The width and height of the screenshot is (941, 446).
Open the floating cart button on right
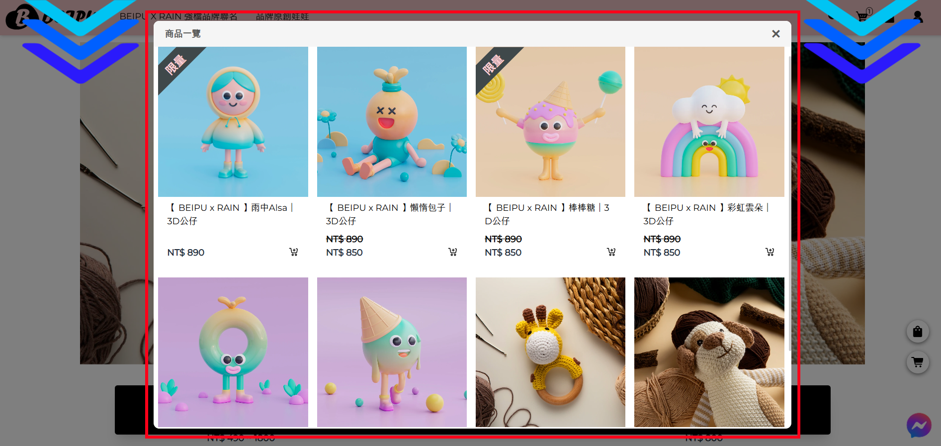[918, 362]
